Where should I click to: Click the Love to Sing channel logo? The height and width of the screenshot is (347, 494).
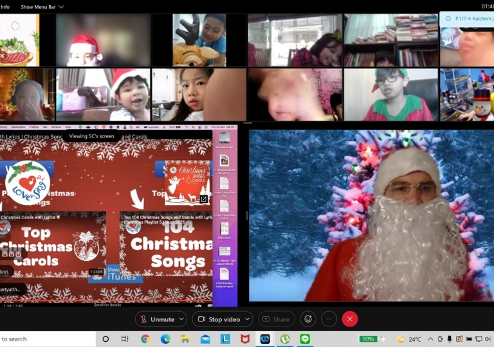(x=28, y=182)
